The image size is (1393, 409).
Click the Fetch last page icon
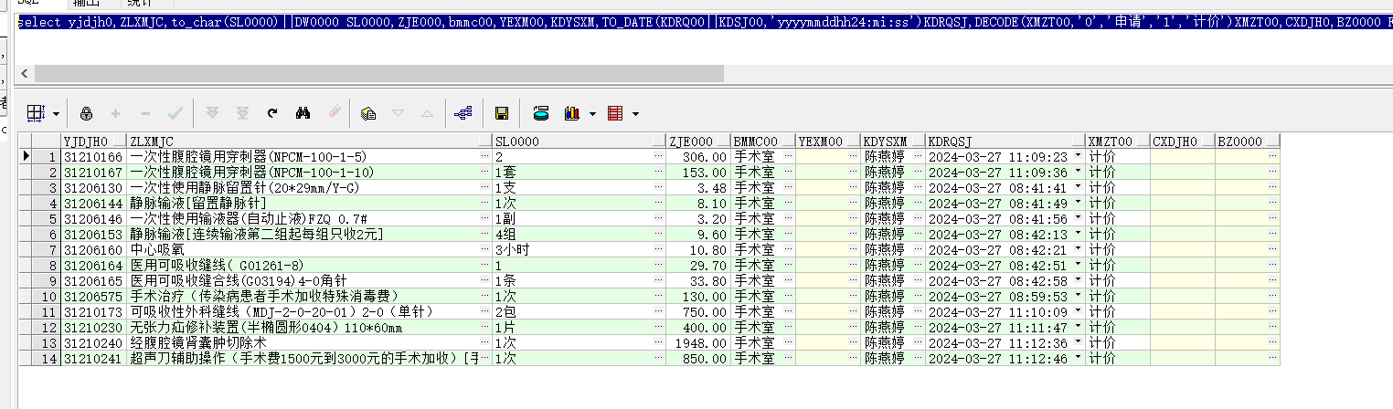[x=242, y=114]
